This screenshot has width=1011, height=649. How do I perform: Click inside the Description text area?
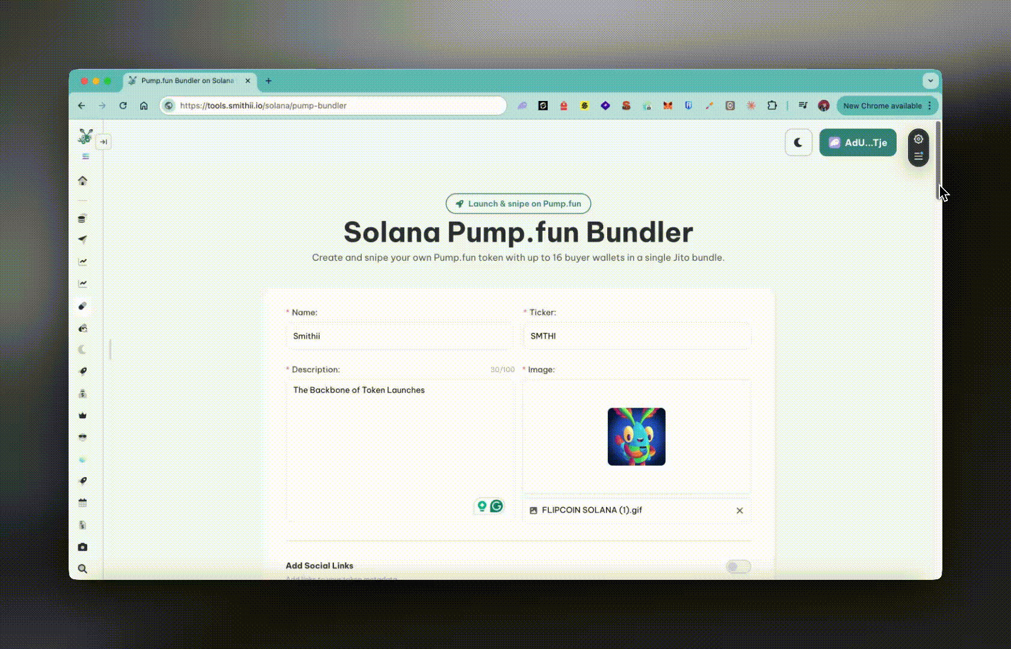coord(401,450)
